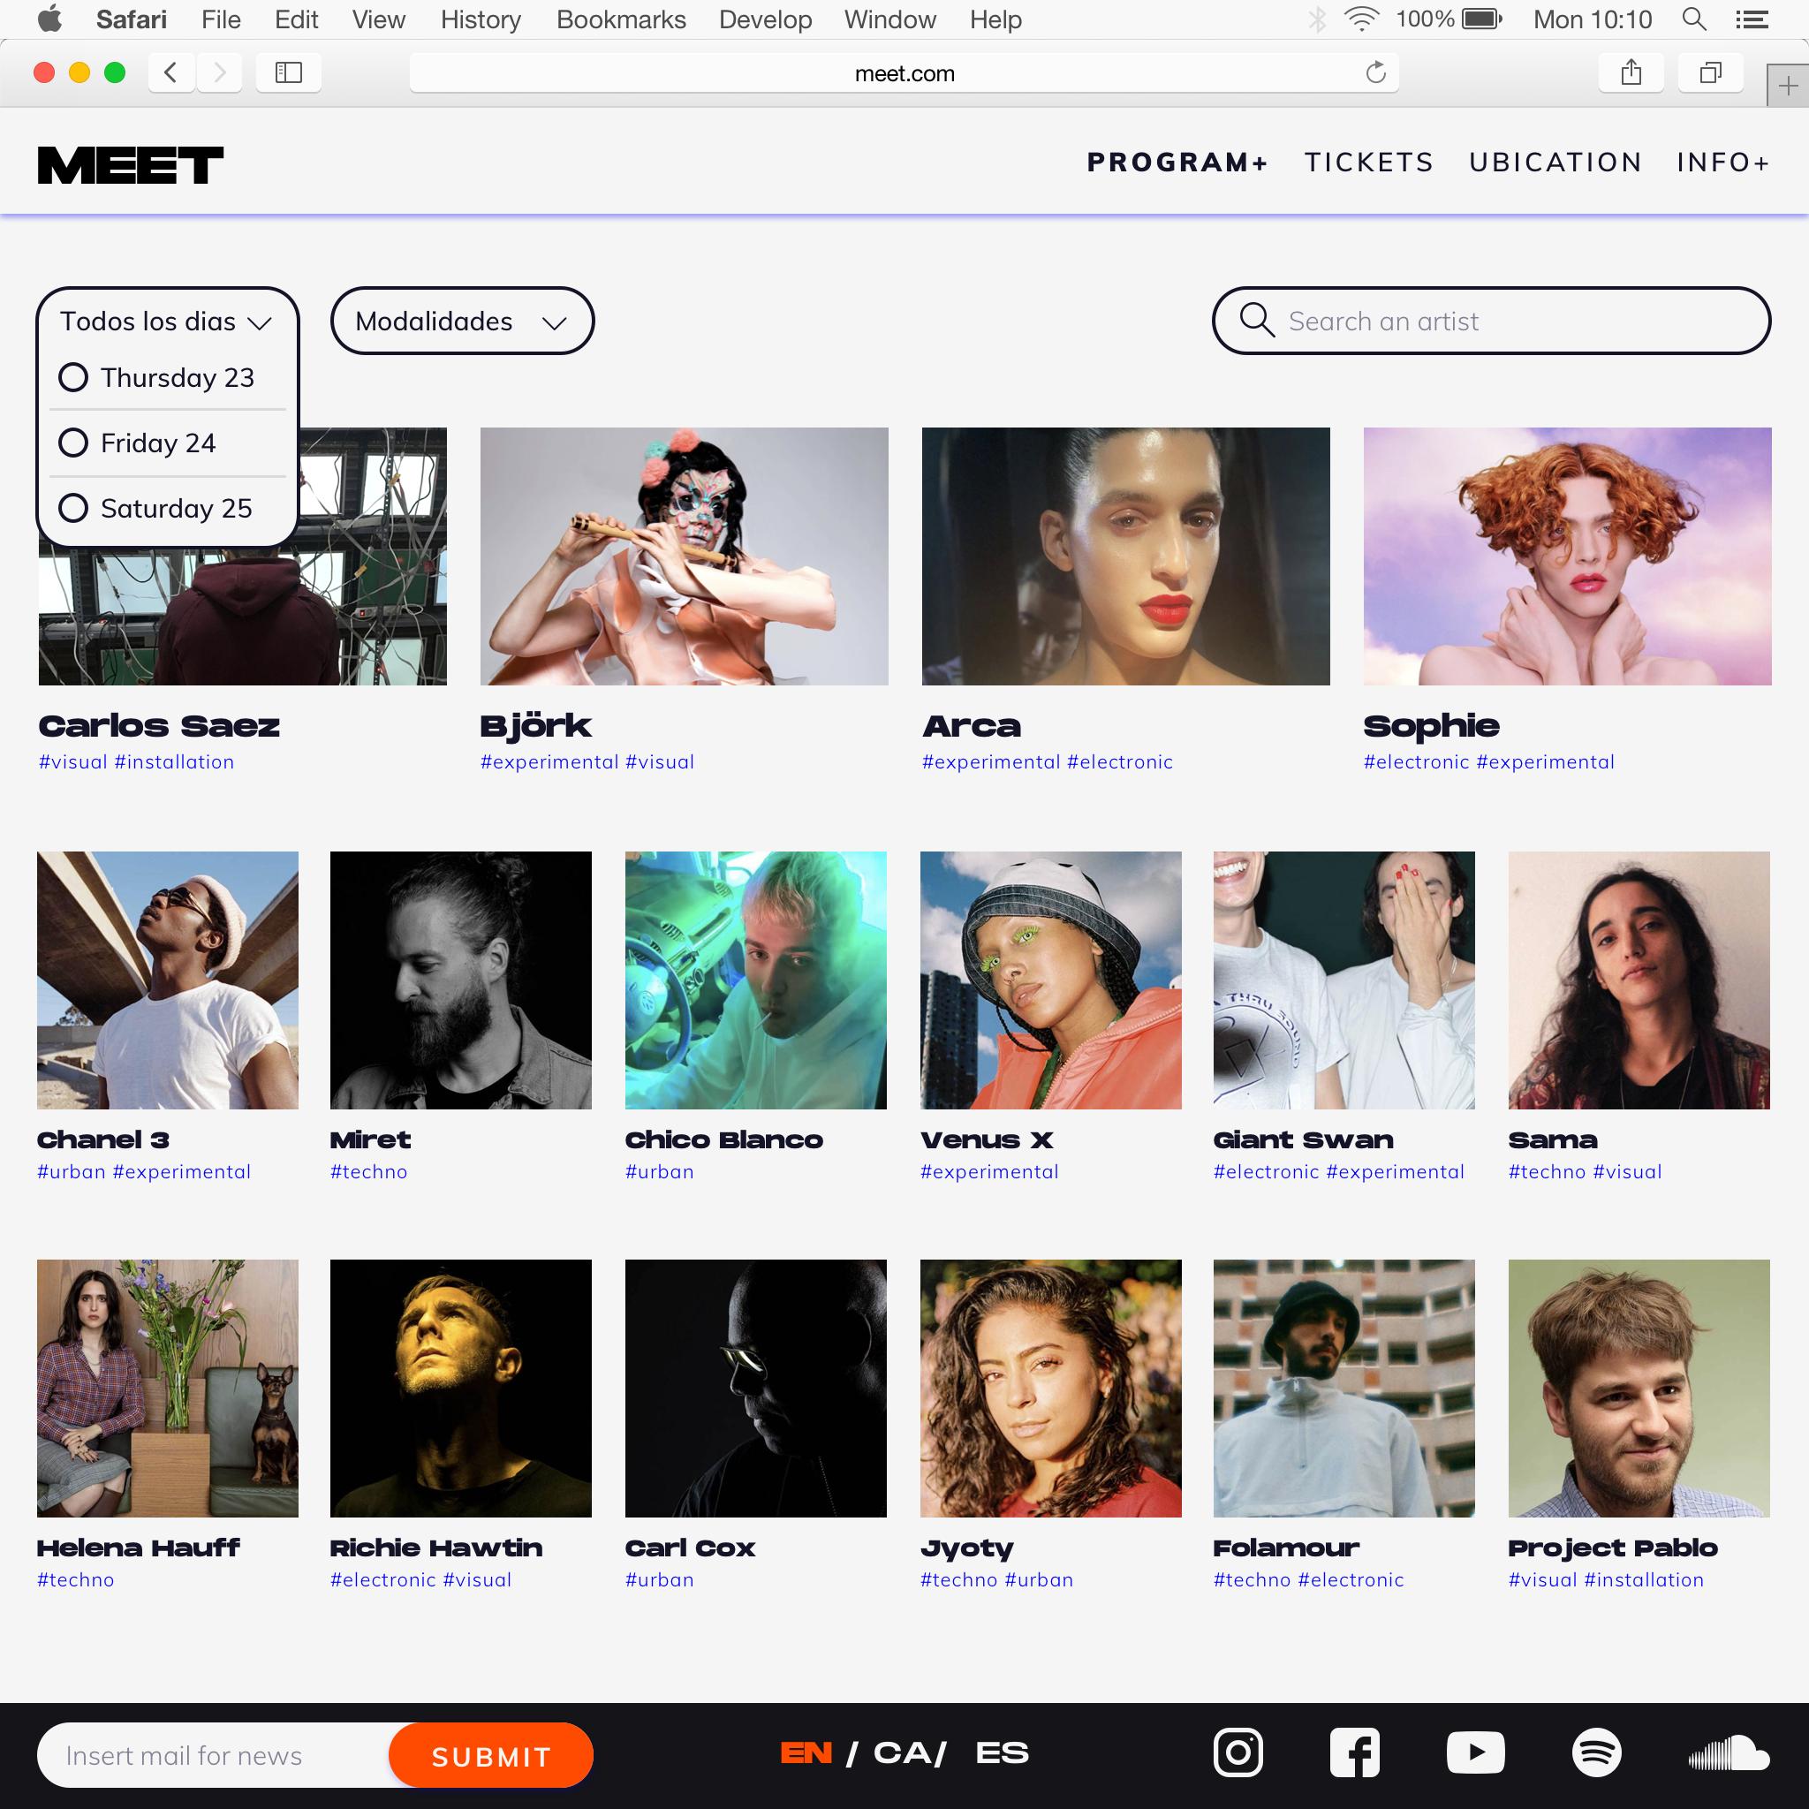The image size is (1809, 1809).
Task: Collapse the Todos los dias dropdown
Action: coord(167,322)
